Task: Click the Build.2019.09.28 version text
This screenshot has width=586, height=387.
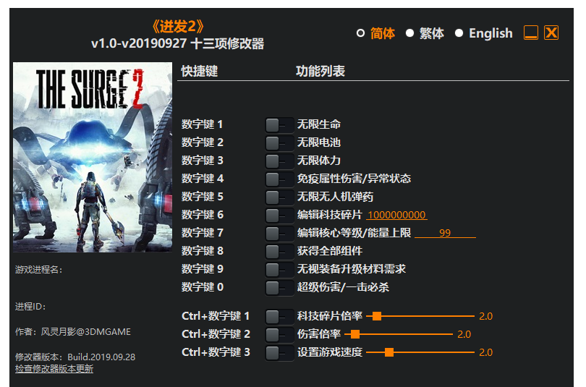Action: (101, 357)
